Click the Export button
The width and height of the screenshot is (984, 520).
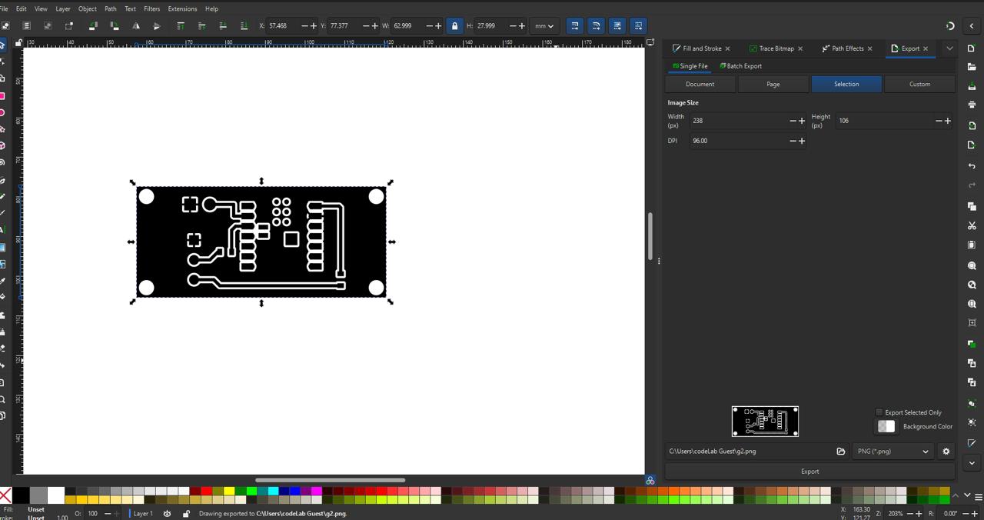810,472
